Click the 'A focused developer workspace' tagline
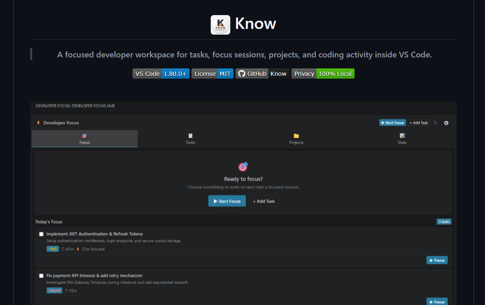 pyautogui.click(x=245, y=55)
